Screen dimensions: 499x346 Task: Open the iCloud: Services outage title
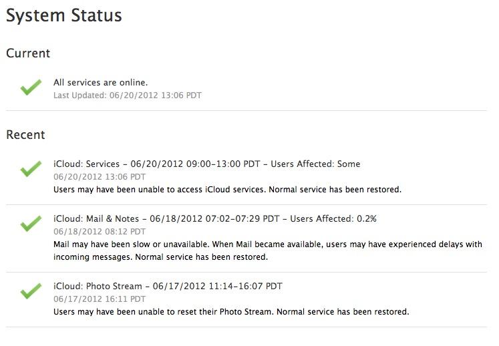[x=207, y=164]
